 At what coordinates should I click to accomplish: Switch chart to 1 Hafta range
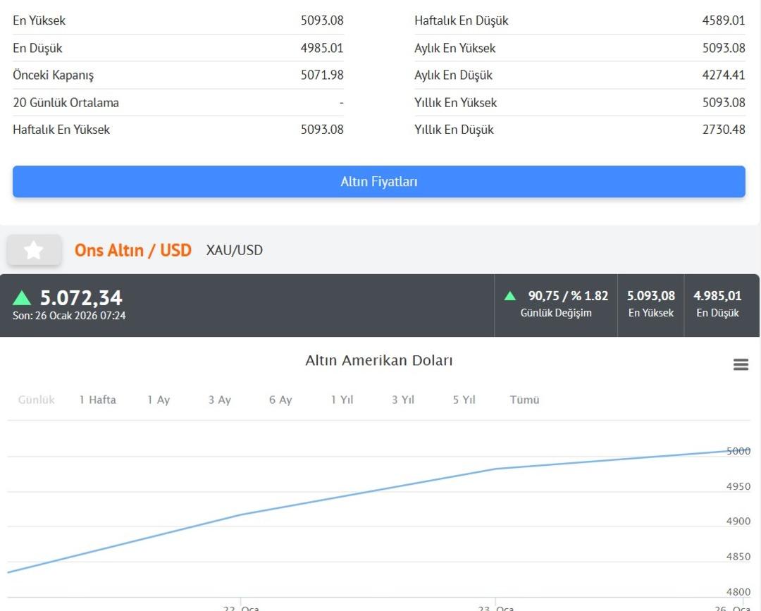click(97, 400)
